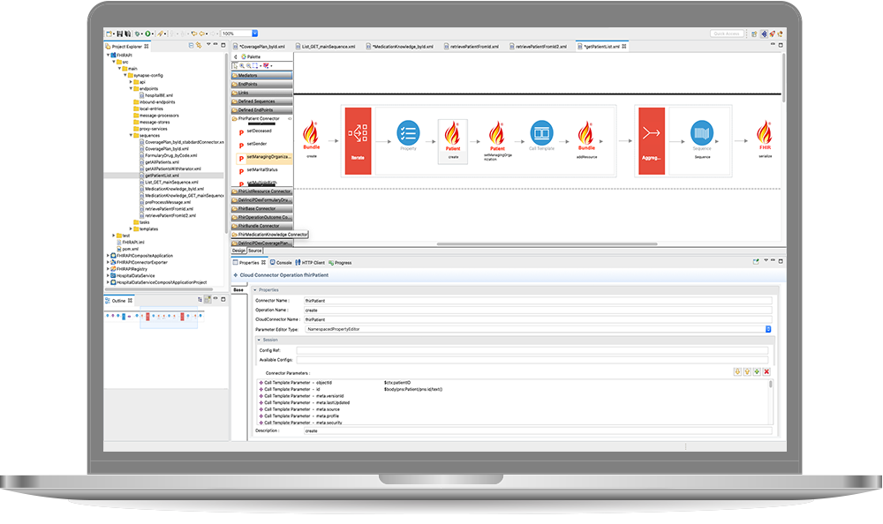Click the green Run toolbar icon
This screenshot has height=524, width=883.
147,34
